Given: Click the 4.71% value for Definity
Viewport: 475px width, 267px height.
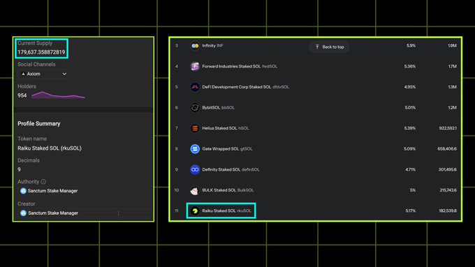Looking at the screenshot, I should (x=411, y=169).
